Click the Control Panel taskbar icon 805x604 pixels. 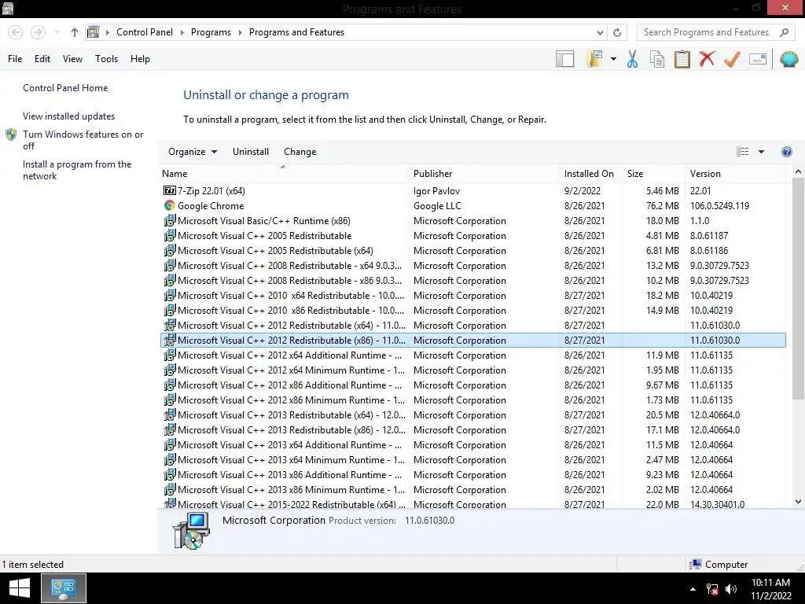coord(63,588)
